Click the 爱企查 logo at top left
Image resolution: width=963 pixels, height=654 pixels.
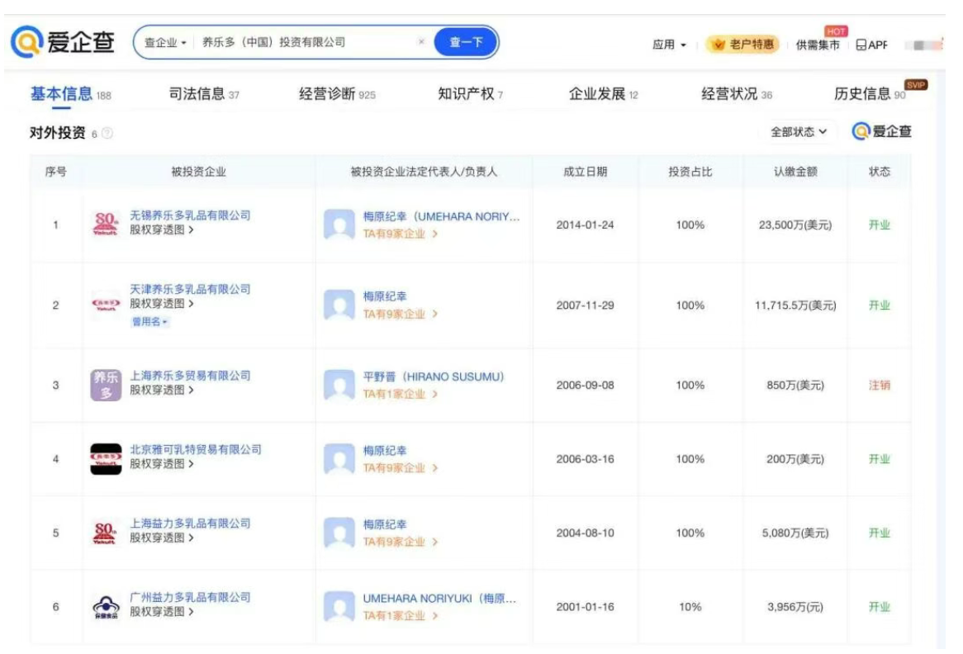coord(63,42)
